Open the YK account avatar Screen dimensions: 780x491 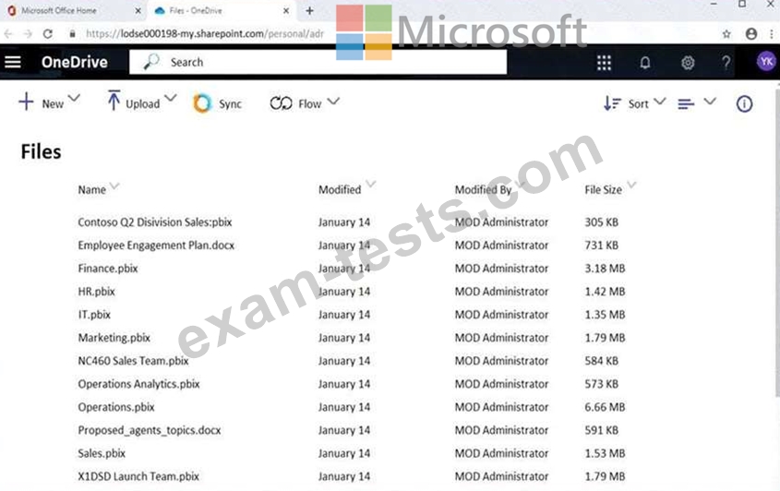766,62
